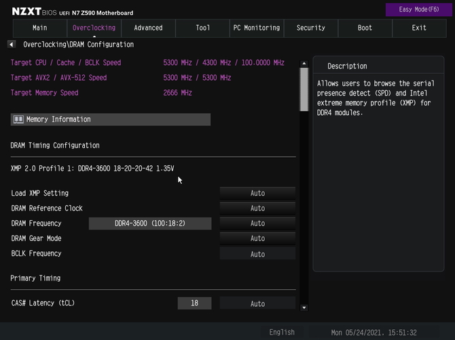Screen dimensions: 455x340
Task: Click the Load XMP Setting label
Action: point(40,193)
